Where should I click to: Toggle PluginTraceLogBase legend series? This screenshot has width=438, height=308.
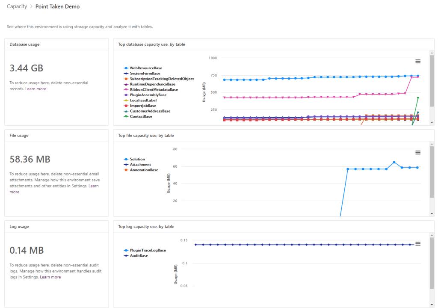pos(148,250)
